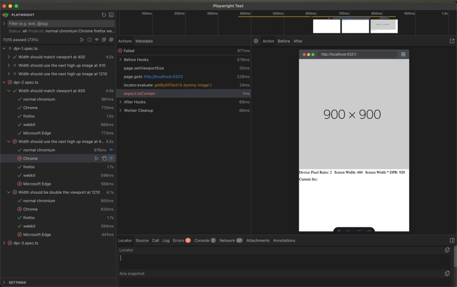This screenshot has height=287, width=457.
Task: Run the failed Chrome test with its play icon
Action: click(96, 158)
